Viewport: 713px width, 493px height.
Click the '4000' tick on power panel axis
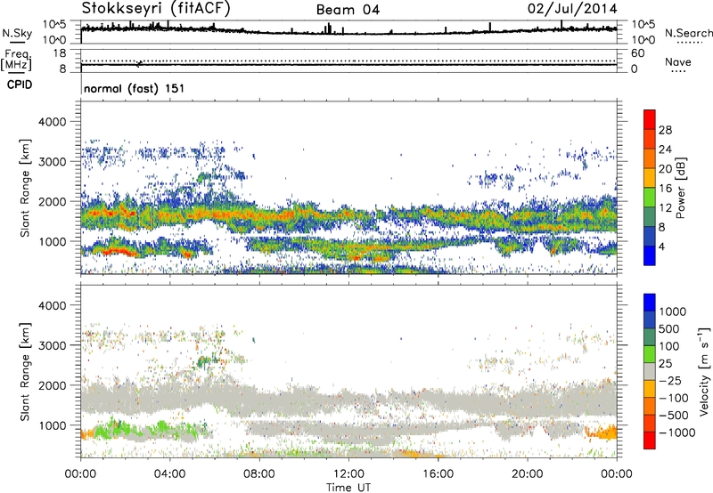coord(53,122)
